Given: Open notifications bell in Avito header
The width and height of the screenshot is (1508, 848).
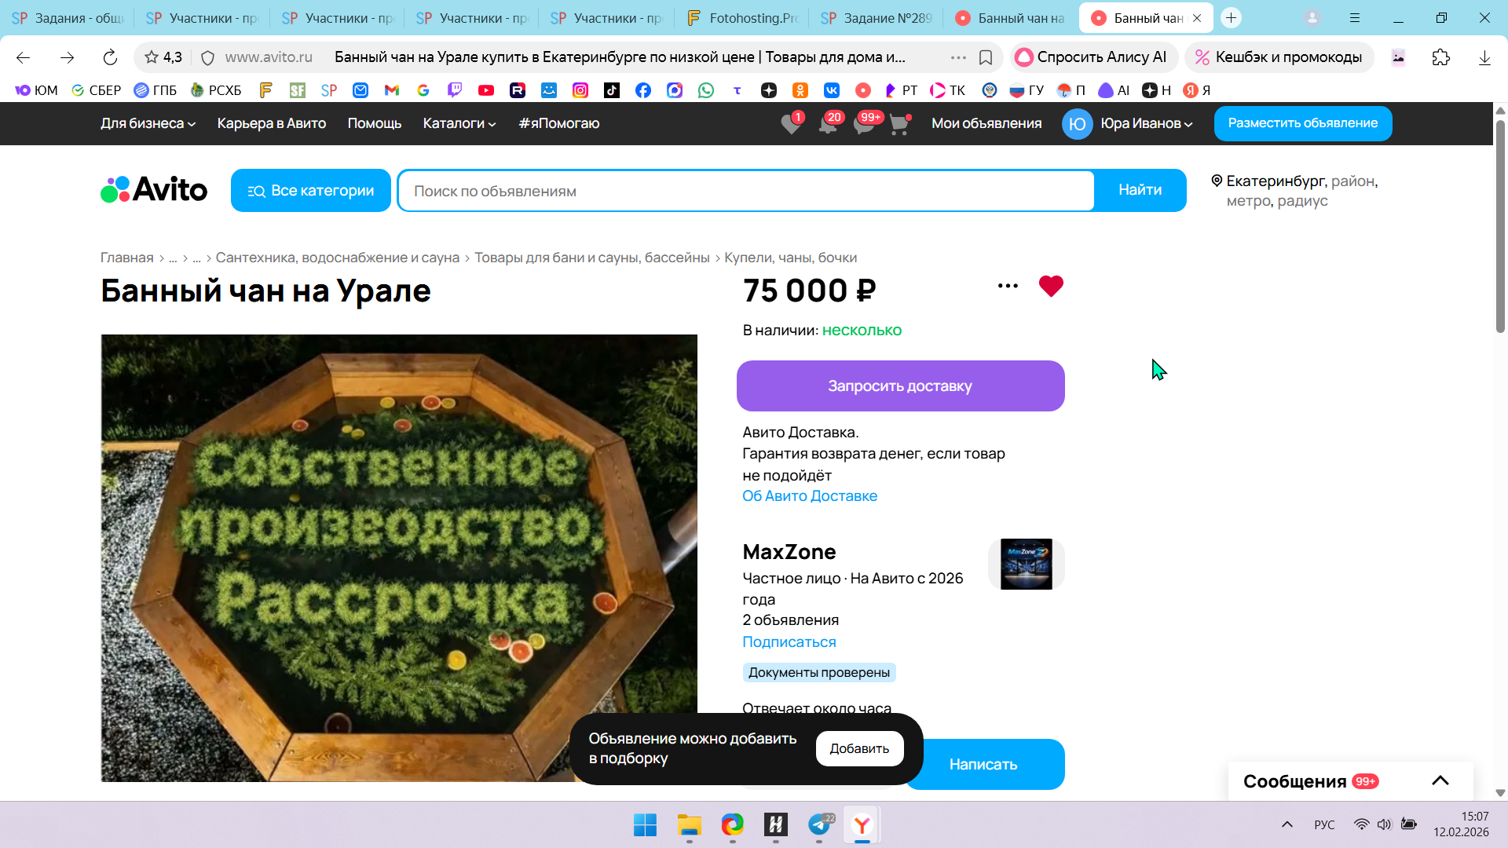Looking at the screenshot, I should 827,124.
